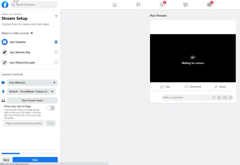The width and height of the screenshot is (240, 165).
Task: Open the Groups icon
Action: tap(209, 5)
